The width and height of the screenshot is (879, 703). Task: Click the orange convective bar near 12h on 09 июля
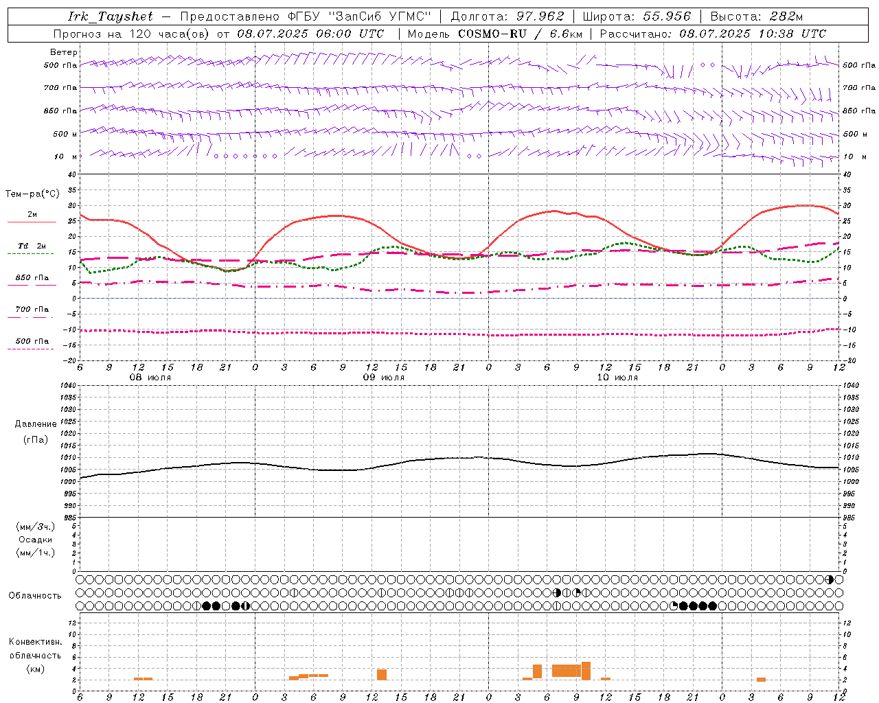tap(382, 674)
